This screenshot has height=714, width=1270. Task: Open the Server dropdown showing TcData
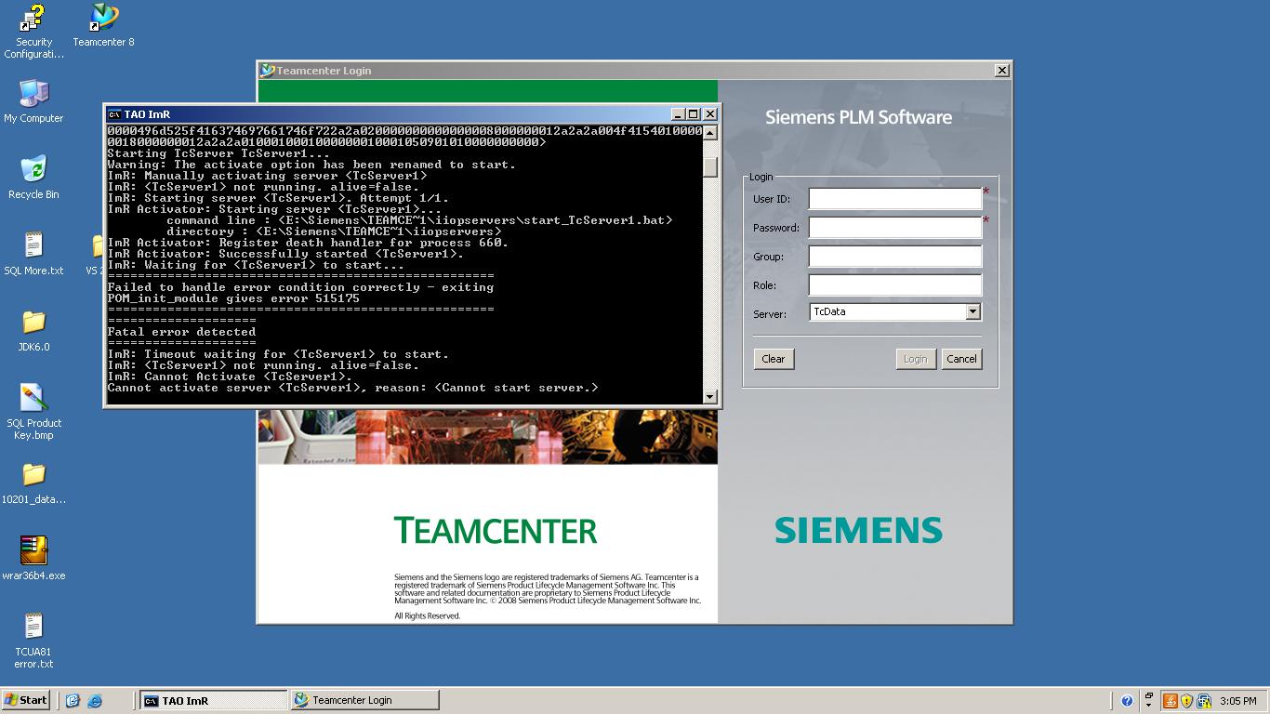973,312
